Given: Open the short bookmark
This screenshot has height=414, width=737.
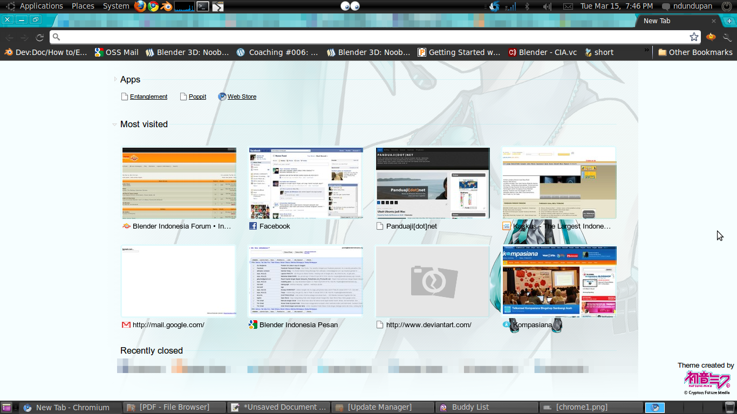Looking at the screenshot, I should (x=598, y=52).
